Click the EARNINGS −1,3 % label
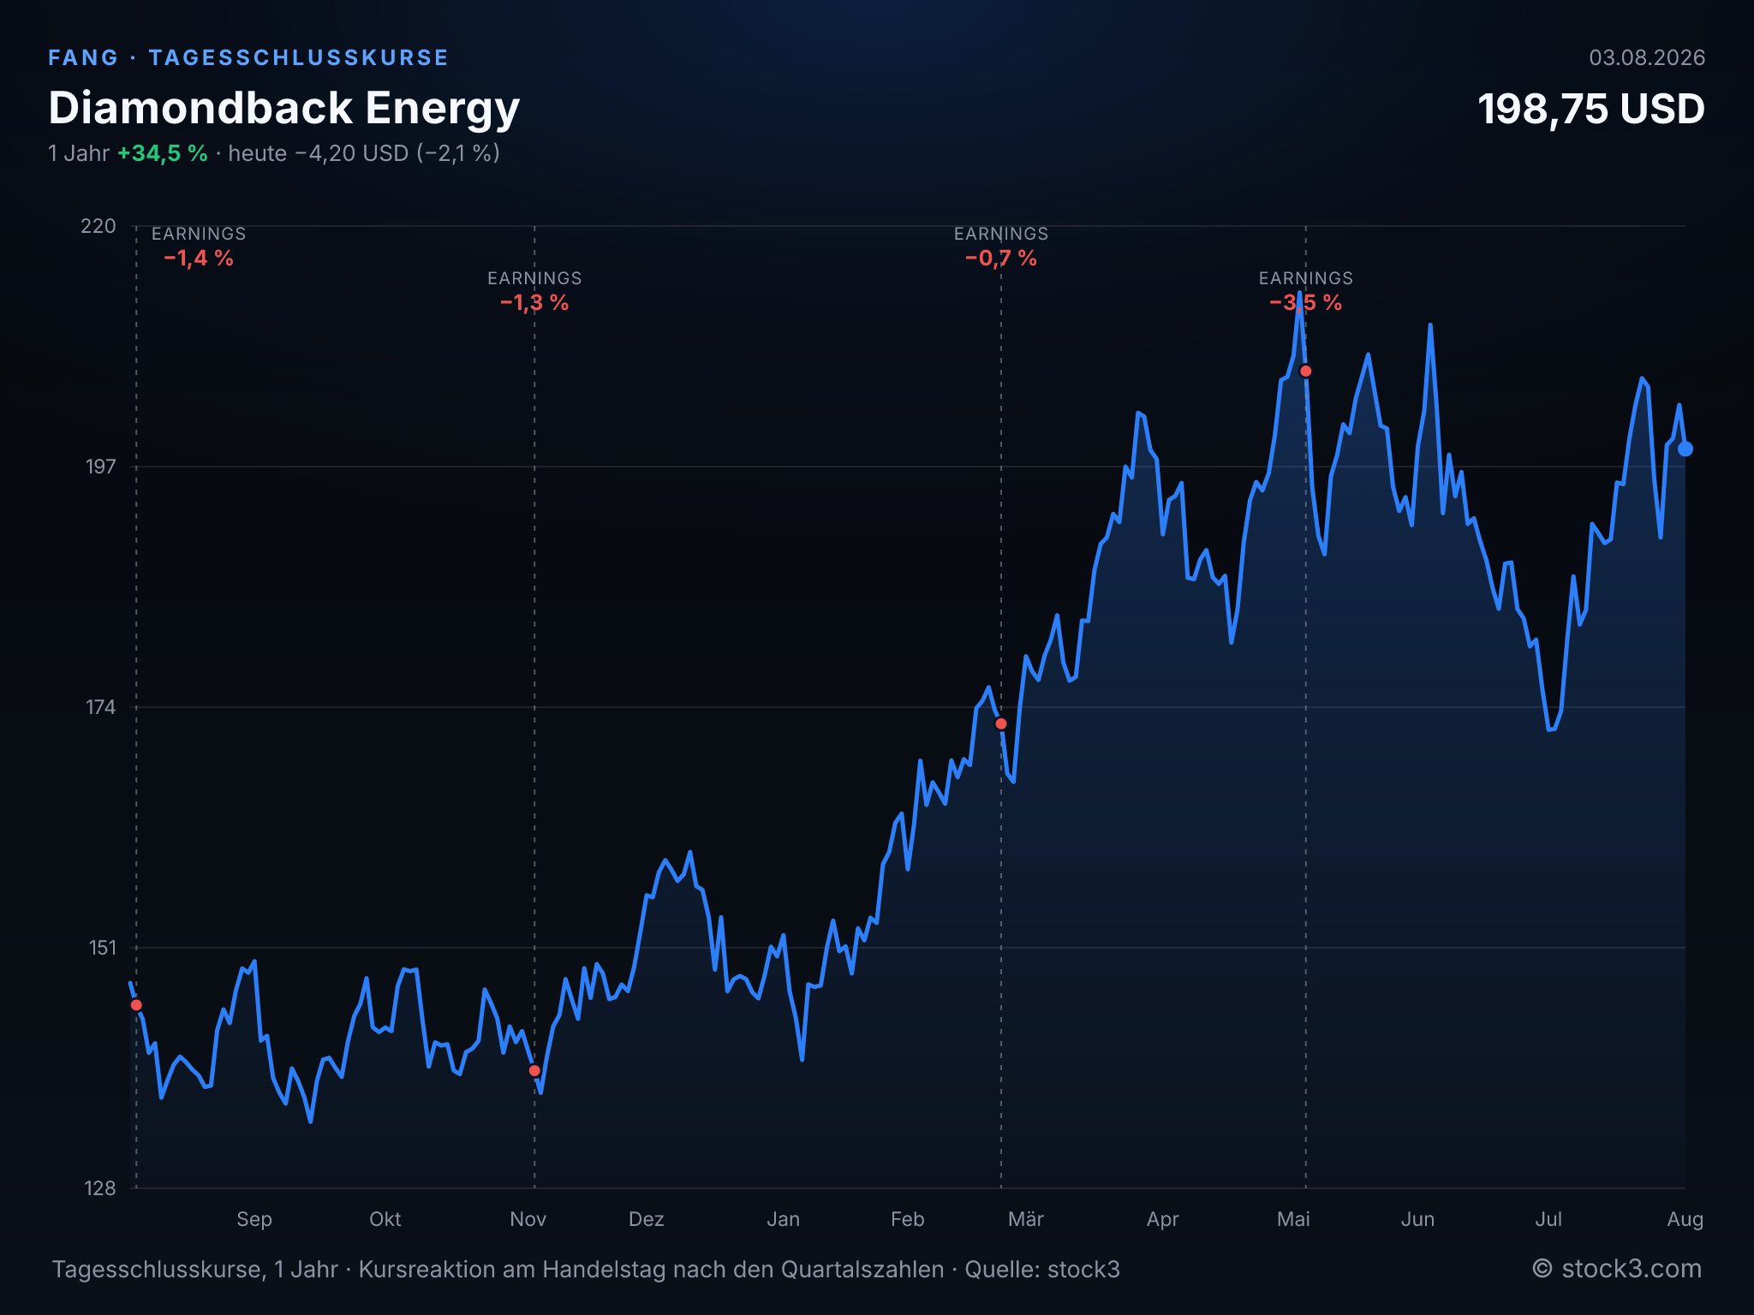This screenshot has height=1315, width=1754. coord(534,291)
